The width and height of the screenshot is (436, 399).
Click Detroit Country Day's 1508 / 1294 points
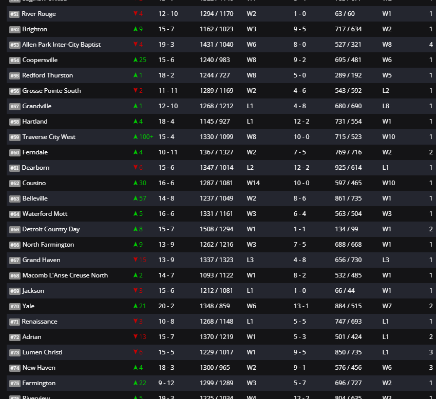(x=216, y=229)
